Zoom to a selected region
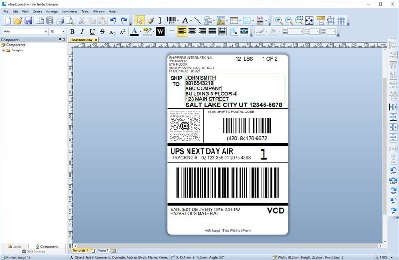399x260 pixels. coord(299,20)
